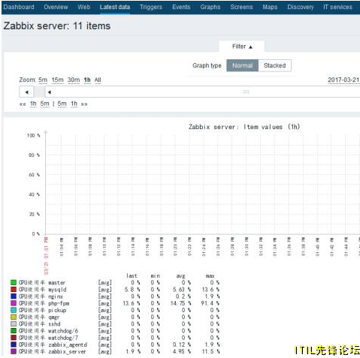Image resolution: width=360 pixels, height=358 pixels.
Task: Click the graph title Zabbix server: Item values (1h)
Action: point(244,127)
